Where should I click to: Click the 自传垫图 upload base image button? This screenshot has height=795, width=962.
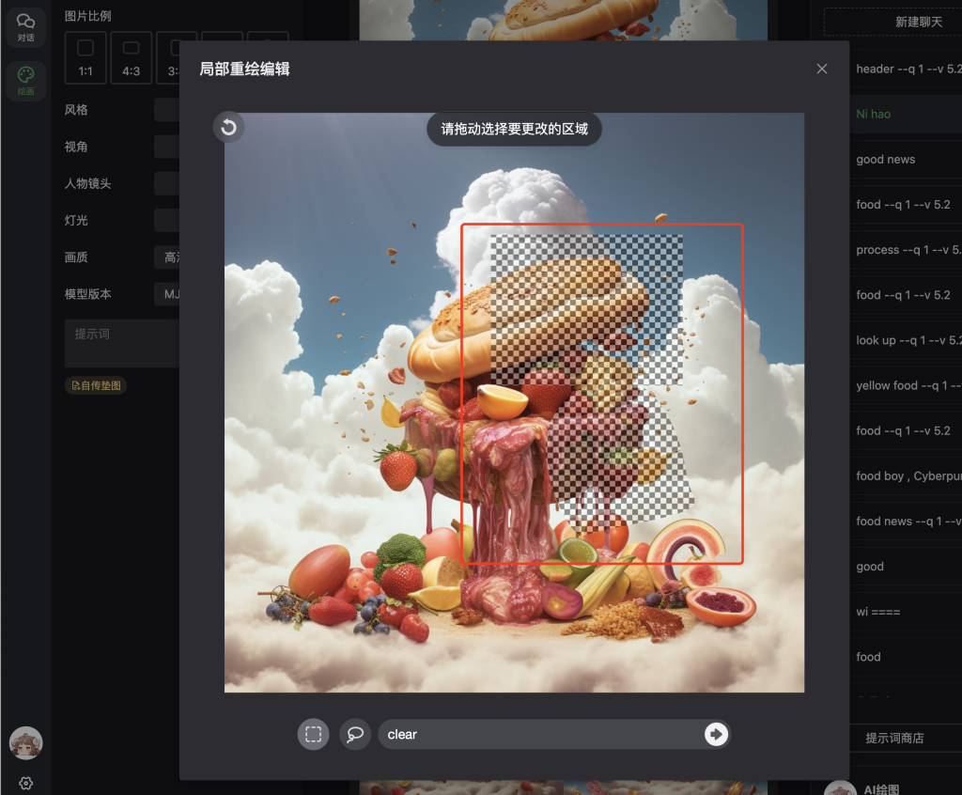(x=95, y=384)
